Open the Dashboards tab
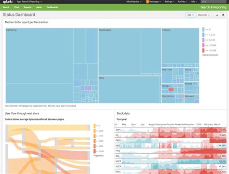The image size is (229, 174). click(x=52, y=7)
